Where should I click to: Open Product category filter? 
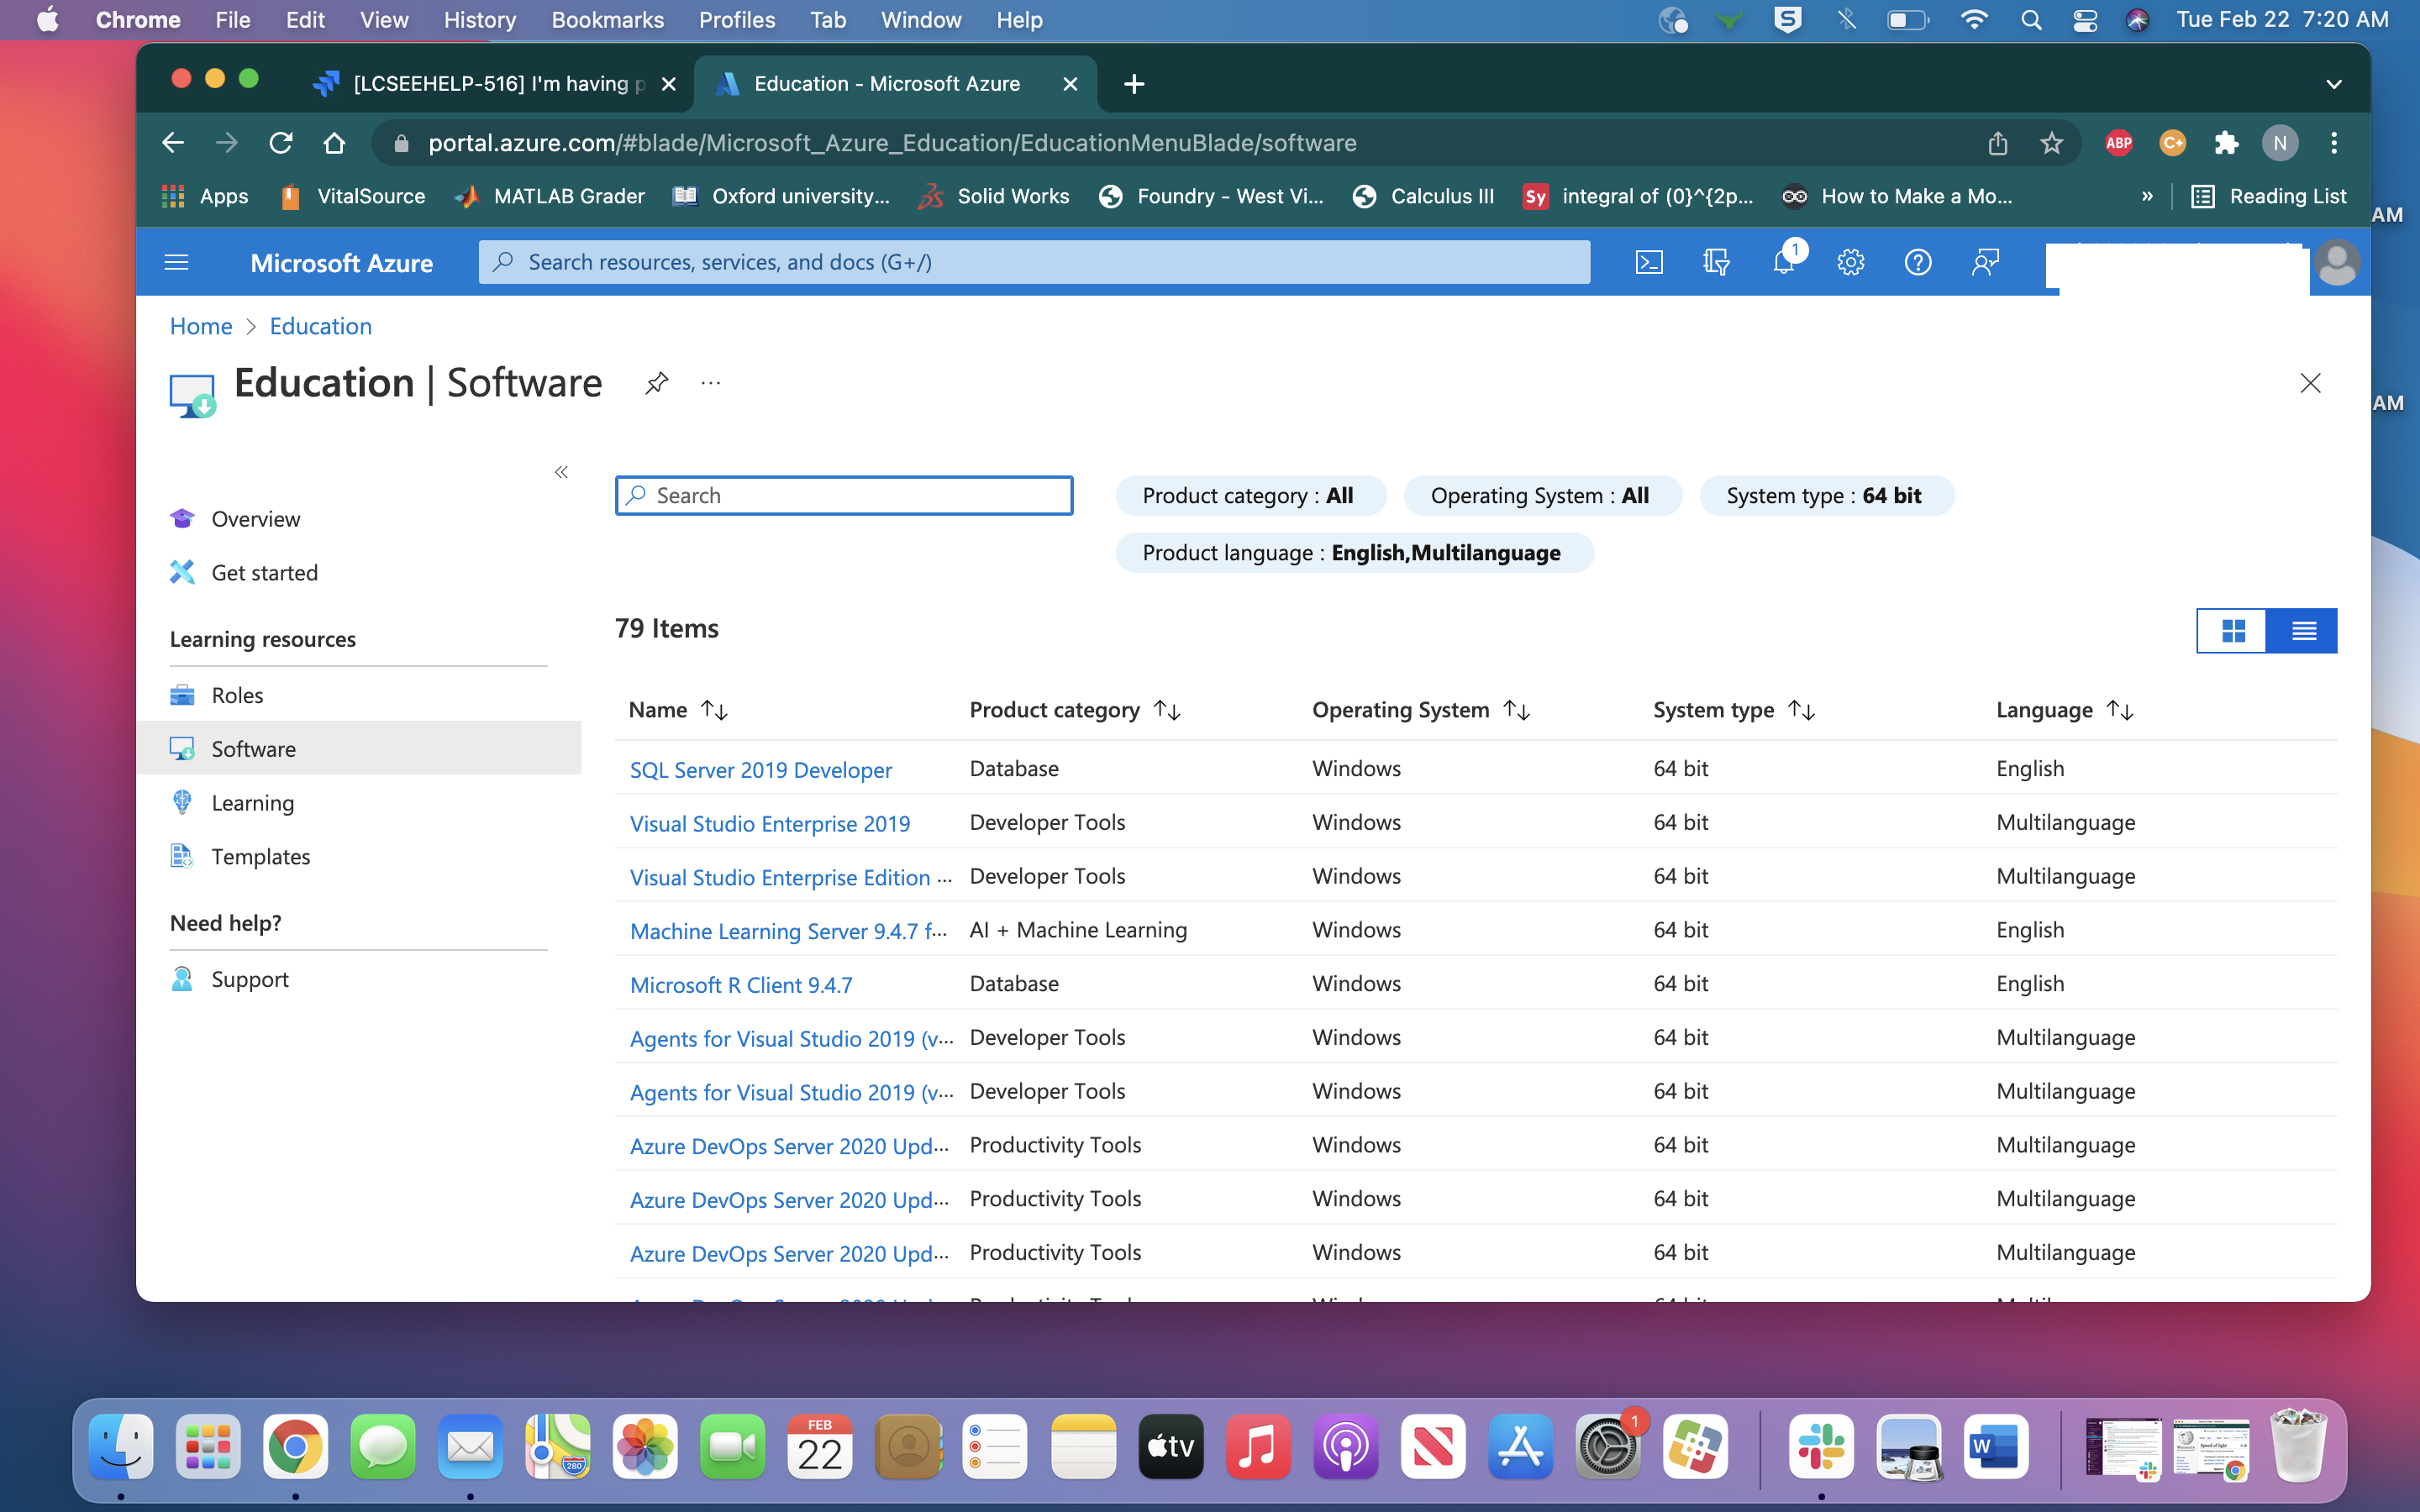(x=1250, y=496)
